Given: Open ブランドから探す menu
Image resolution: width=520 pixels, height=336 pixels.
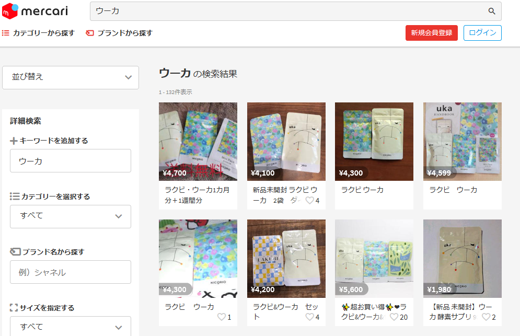Looking at the screenshot, I should 119,33.
